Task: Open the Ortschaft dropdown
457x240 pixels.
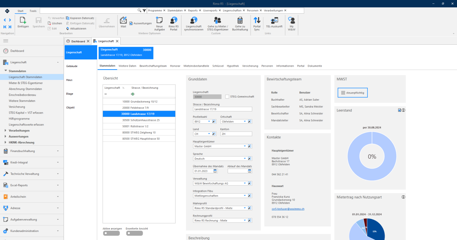Action: click(244, 121)
